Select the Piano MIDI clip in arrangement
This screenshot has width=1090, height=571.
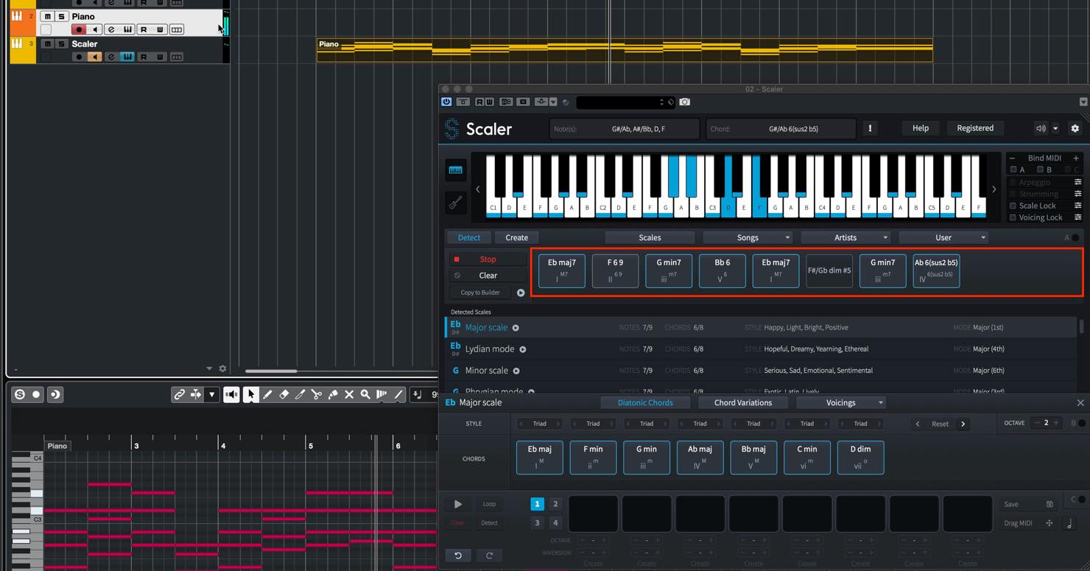(x=625, y=50)
